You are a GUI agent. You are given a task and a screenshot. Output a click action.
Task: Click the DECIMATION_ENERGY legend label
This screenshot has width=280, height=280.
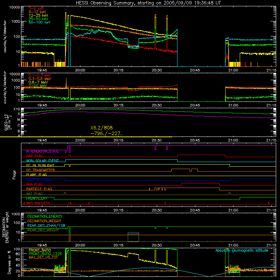(45, 216)
